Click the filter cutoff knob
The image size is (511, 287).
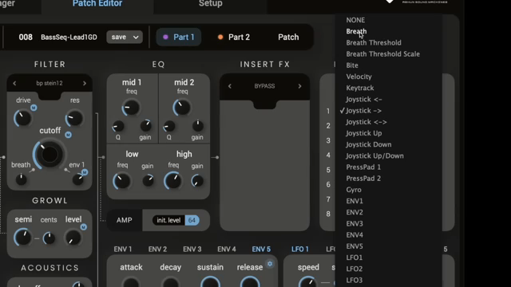click(50, 154)
